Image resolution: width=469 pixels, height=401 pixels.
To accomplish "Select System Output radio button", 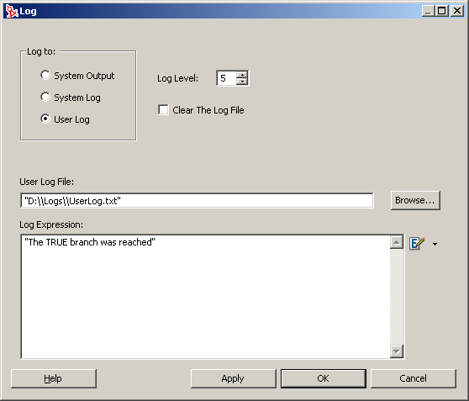I will pyautogui.click(x=45, y=75).
